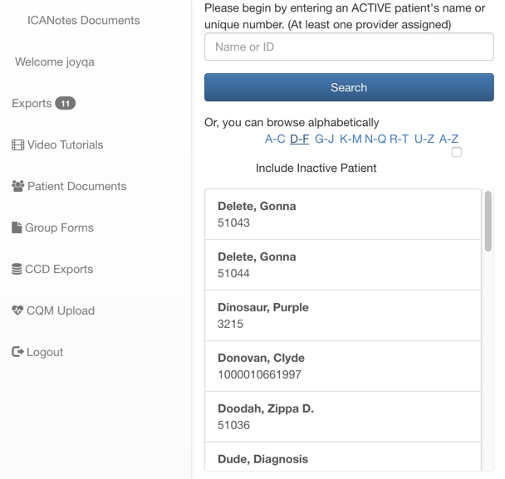This screenshot has height=479, width=505.
Task: Click the Logout arrow icon
Action: click(17, 352)
